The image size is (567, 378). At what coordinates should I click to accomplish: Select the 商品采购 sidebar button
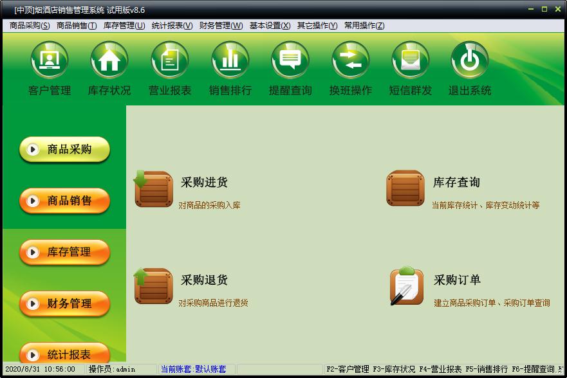[x=64, y=150]
